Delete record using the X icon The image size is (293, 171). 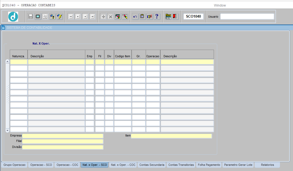[110, 17]
